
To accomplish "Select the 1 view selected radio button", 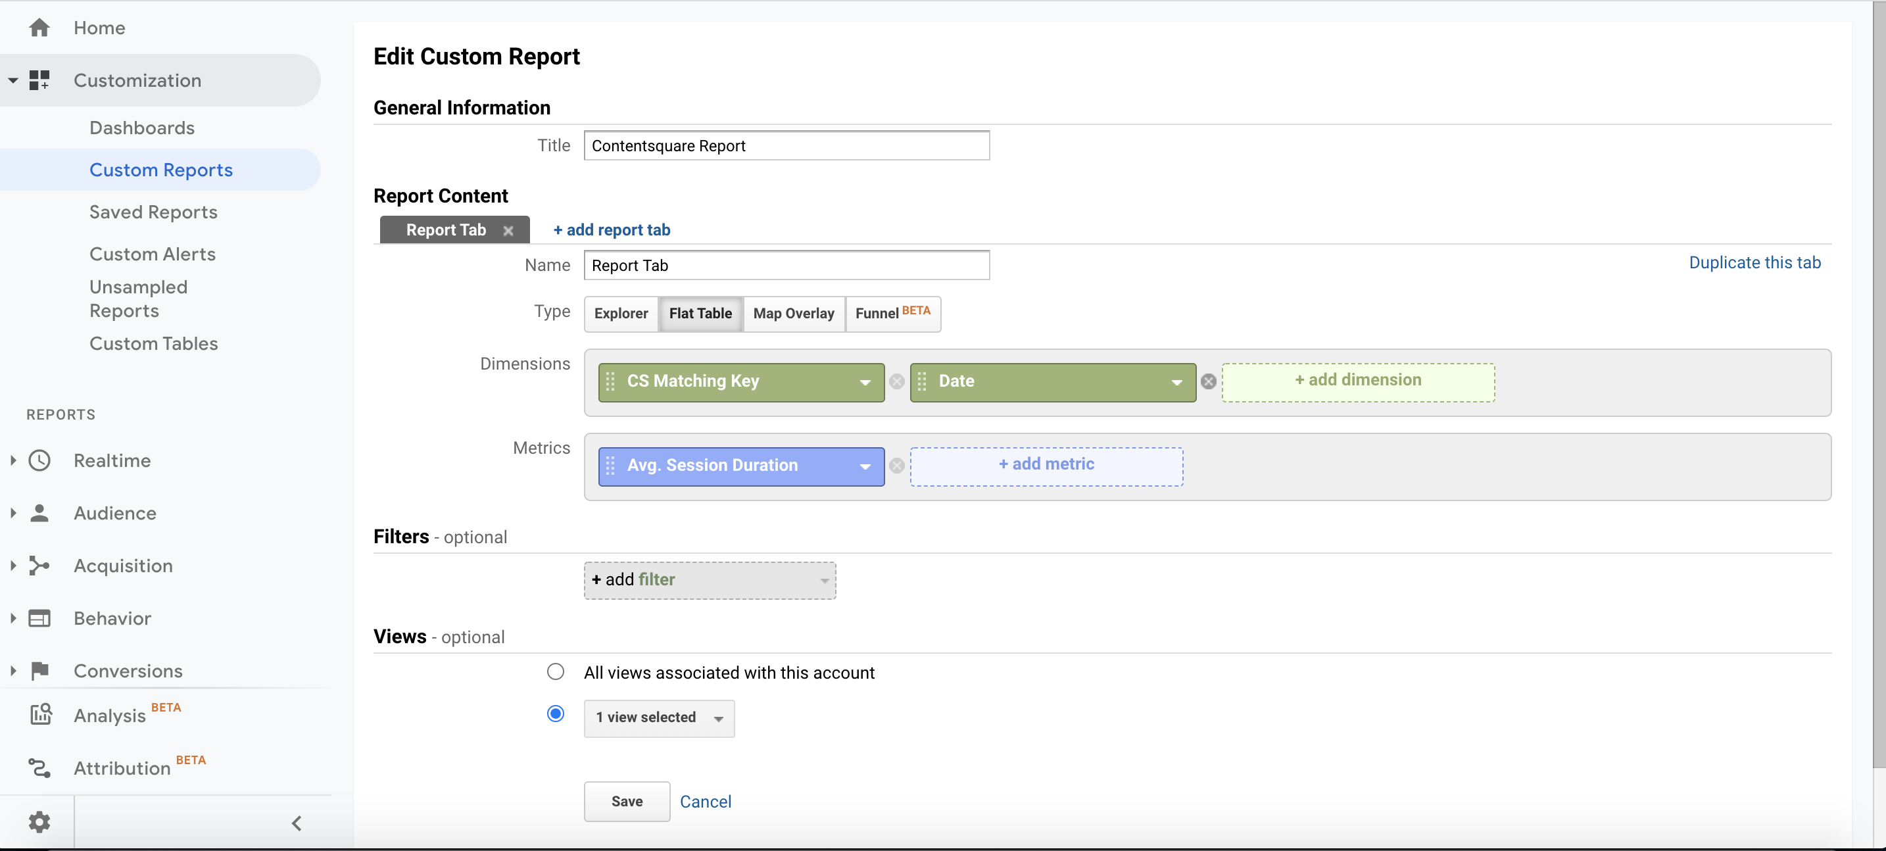I will [x=556, y=714].
